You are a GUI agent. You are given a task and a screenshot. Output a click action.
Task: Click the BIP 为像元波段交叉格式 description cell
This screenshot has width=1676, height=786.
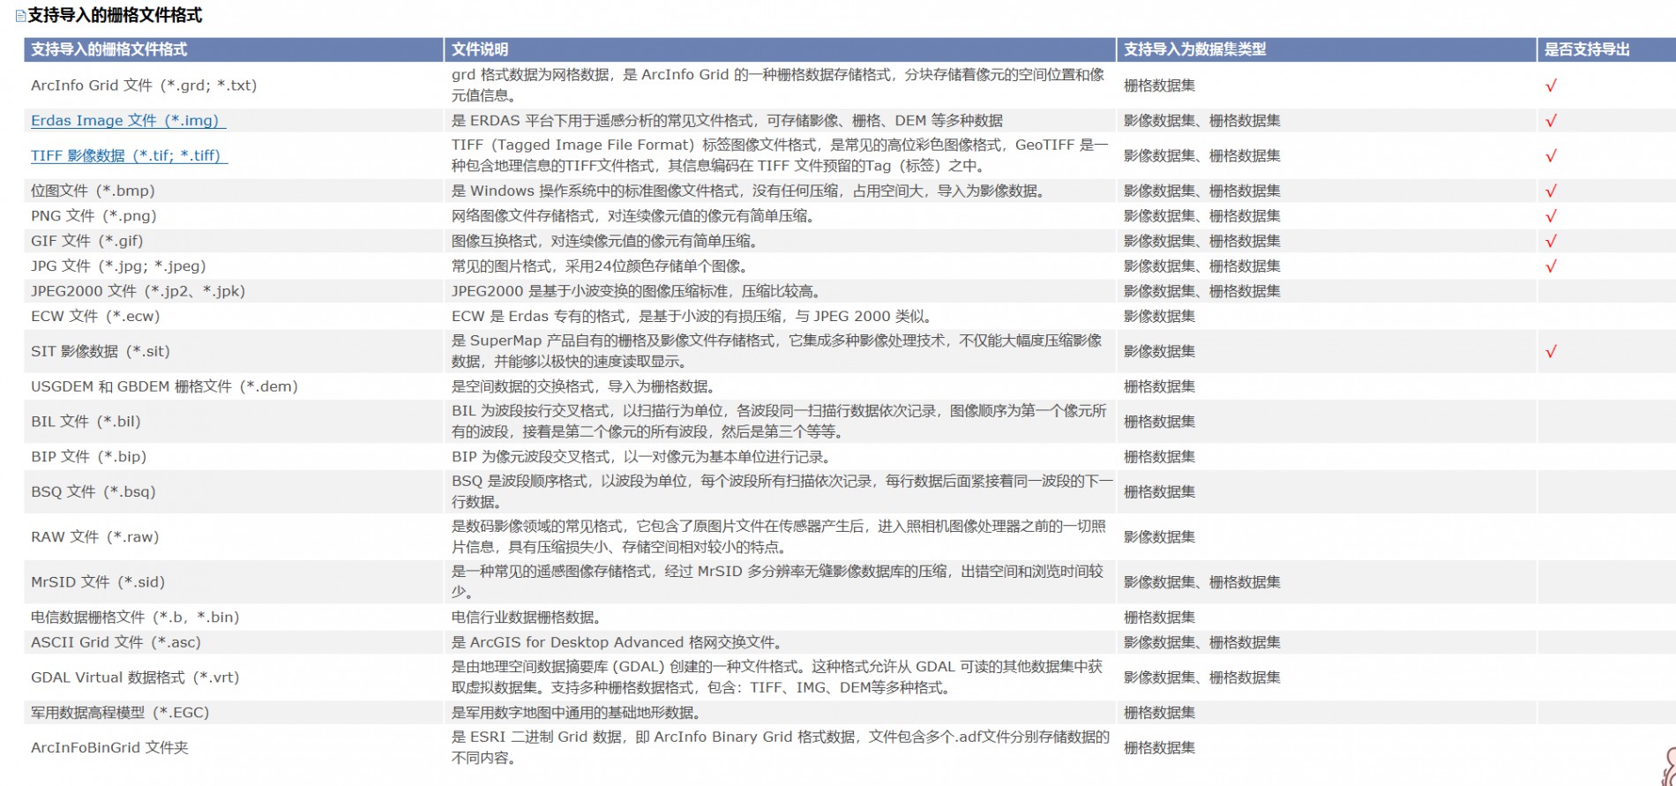(780, 457)
